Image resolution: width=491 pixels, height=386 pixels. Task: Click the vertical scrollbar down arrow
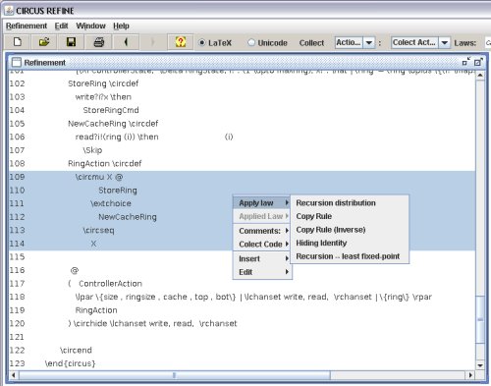pos(480,365)
